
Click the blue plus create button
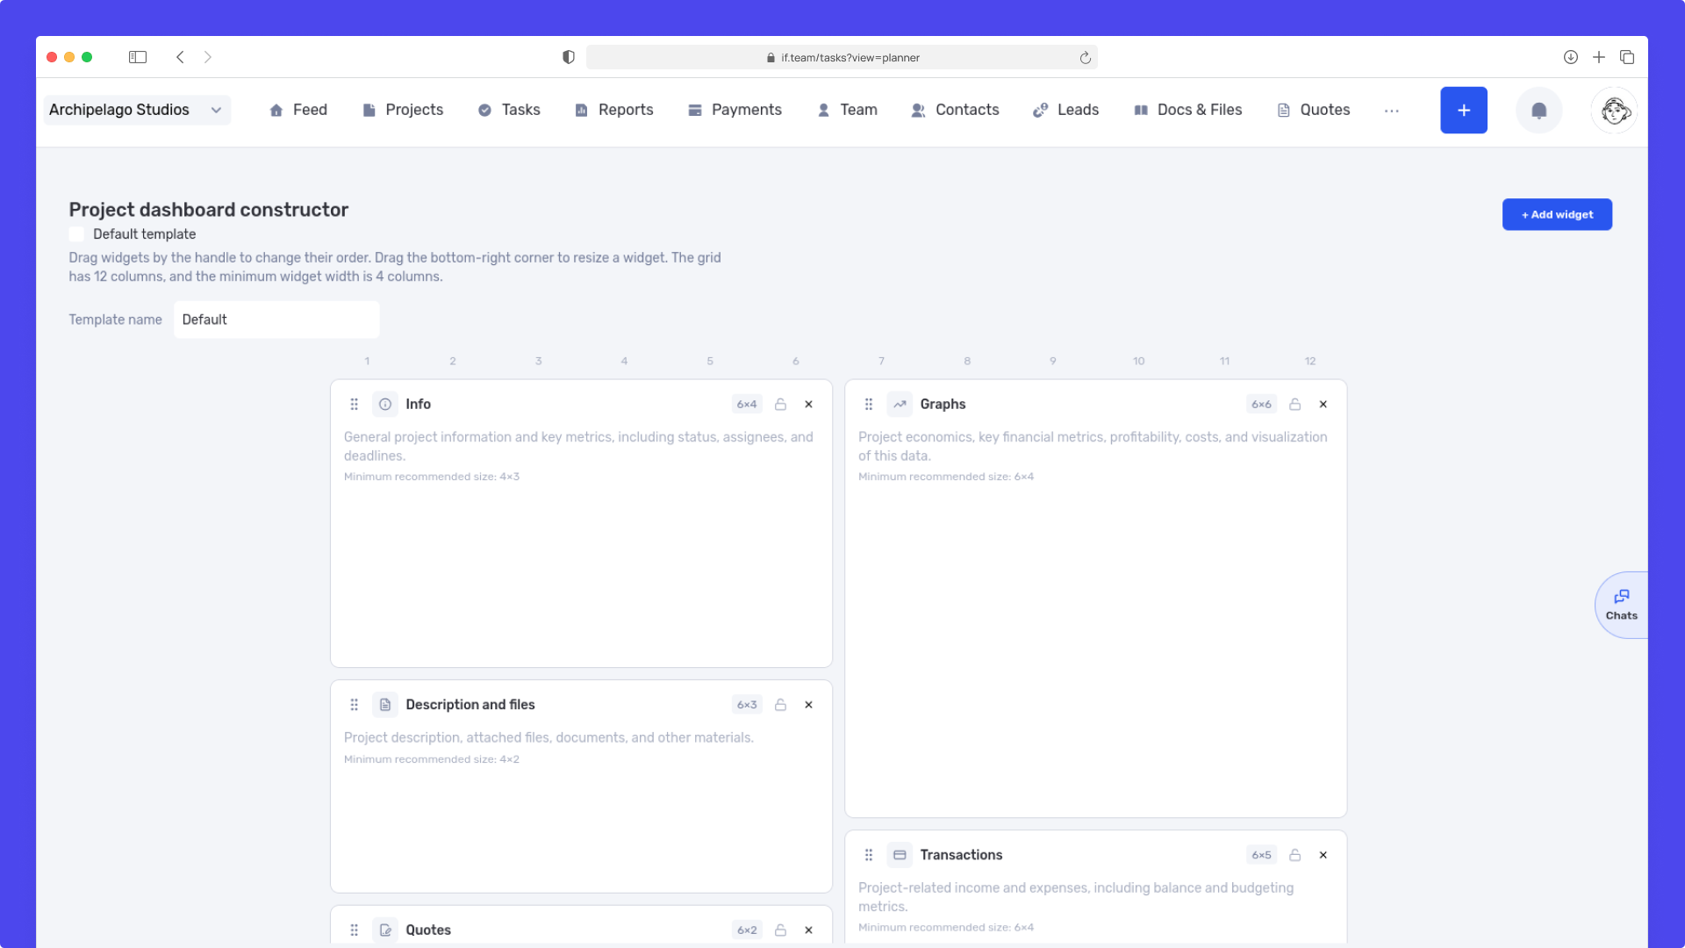1463,111
